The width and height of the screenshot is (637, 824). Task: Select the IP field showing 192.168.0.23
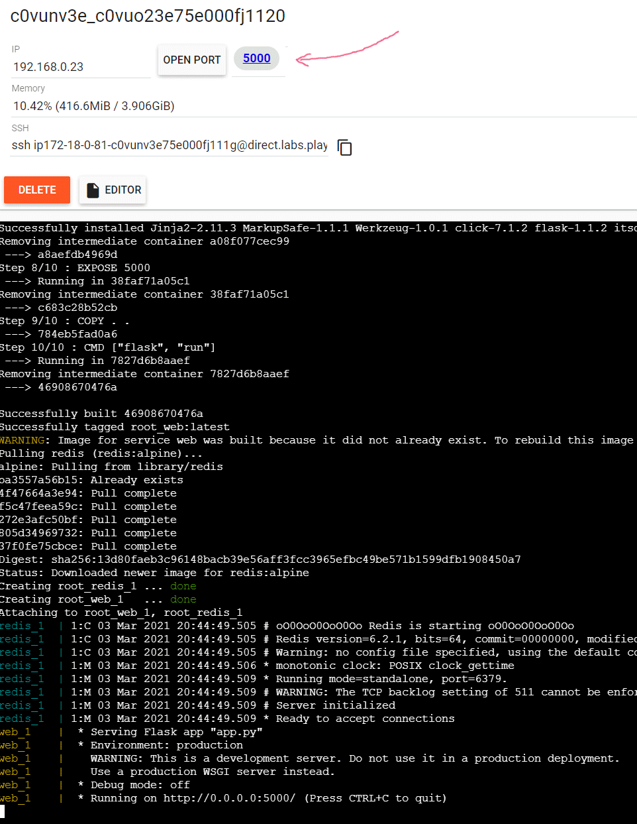tap(79, 67)
